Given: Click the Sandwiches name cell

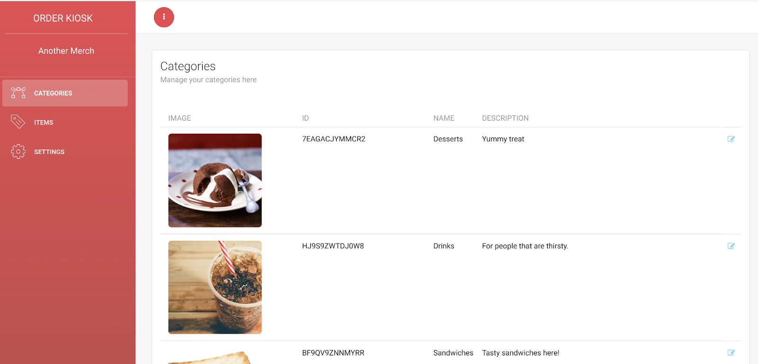Looking at the screenshot, I should (453, 353).
